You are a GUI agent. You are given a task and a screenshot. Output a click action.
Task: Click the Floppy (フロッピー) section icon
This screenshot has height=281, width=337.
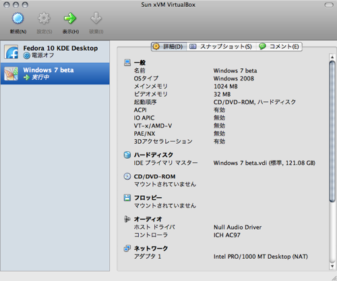[127, 198]
